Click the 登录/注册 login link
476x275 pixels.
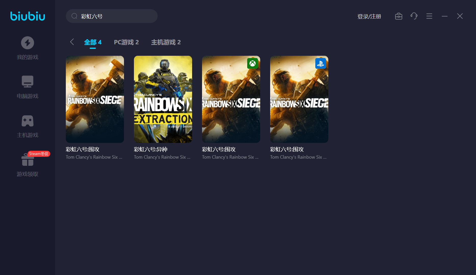tap(369, 17)
